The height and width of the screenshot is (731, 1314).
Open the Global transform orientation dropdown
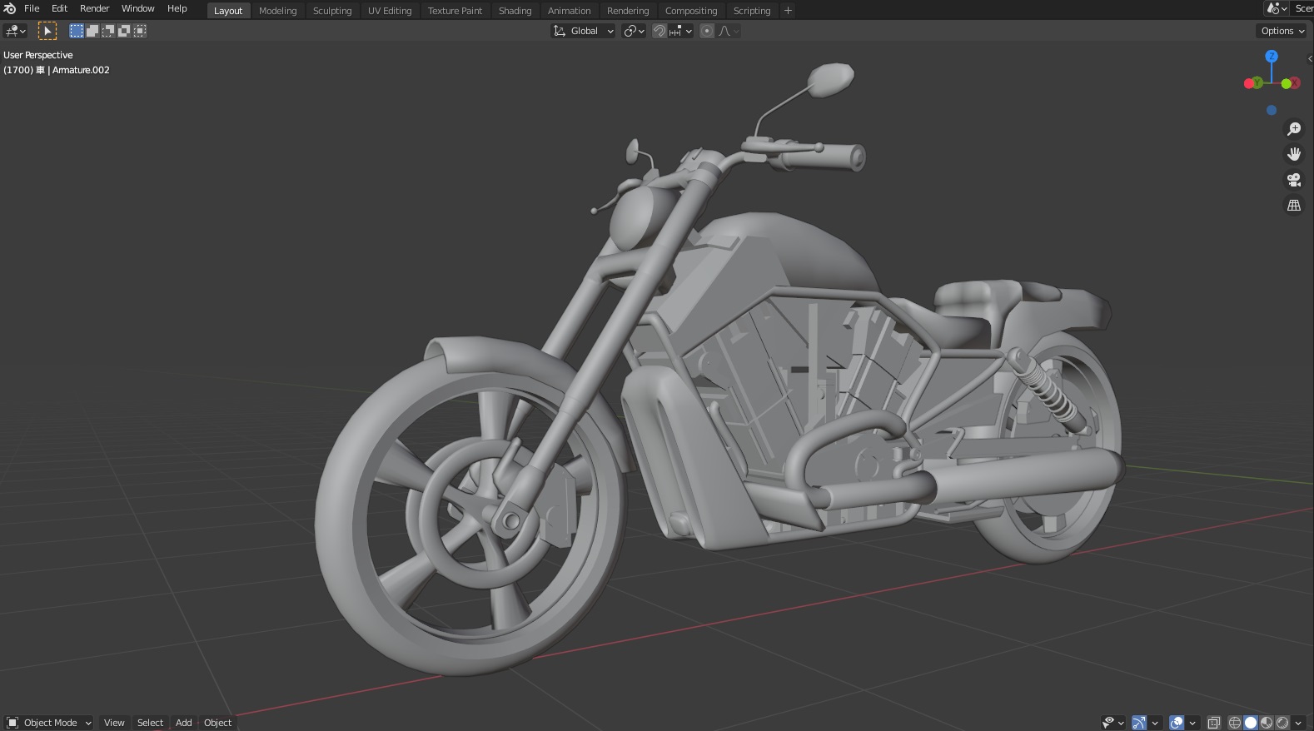(584, 31)
